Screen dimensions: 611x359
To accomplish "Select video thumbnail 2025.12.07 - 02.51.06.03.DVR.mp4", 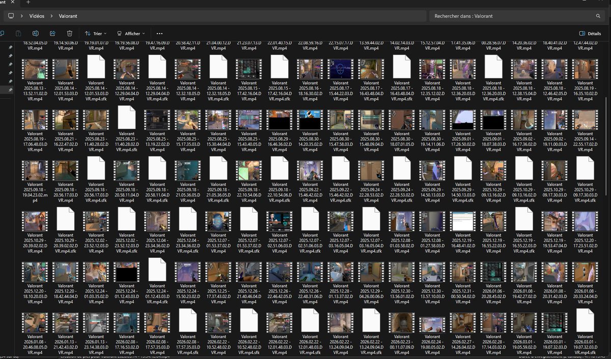I will coord(280,221).
